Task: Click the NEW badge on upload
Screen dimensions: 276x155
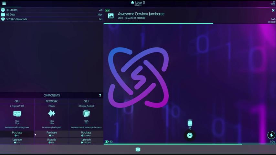Action: (x=107, y=10)
